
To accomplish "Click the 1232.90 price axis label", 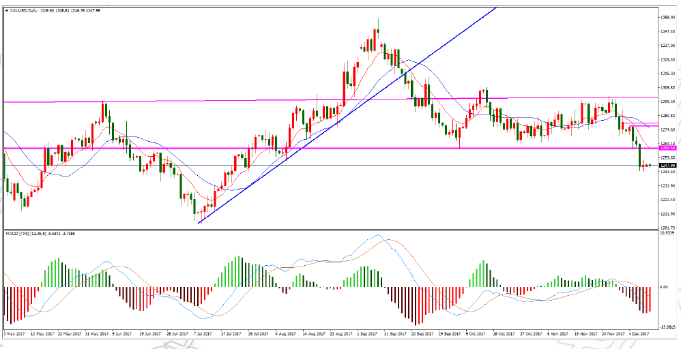I will (x=667, y=186).
